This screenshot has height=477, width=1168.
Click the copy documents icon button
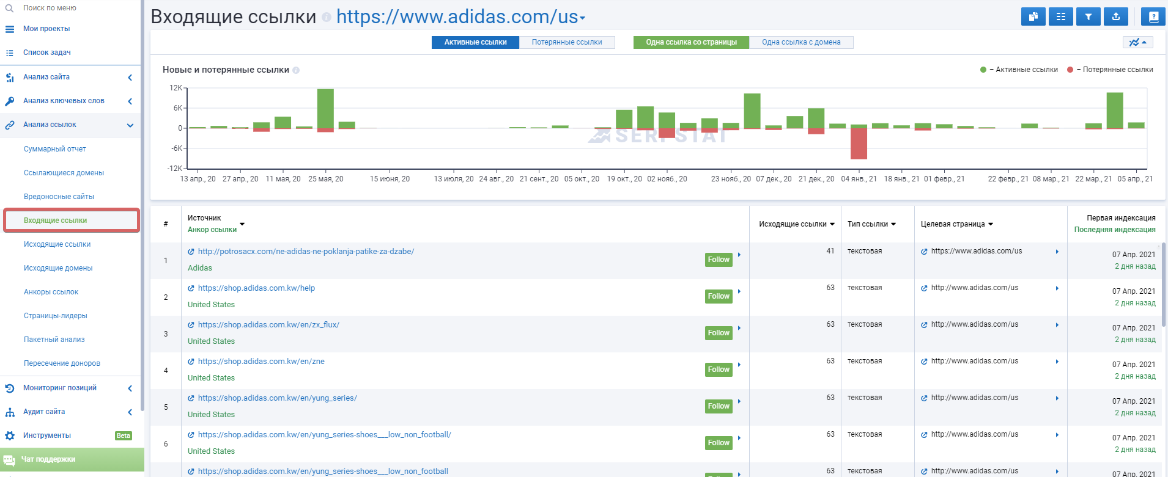click(1033, 17)
